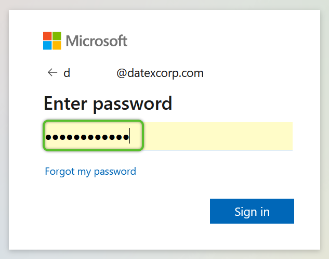
Task: Click the empty right side of password field
Action: [218, 136]
